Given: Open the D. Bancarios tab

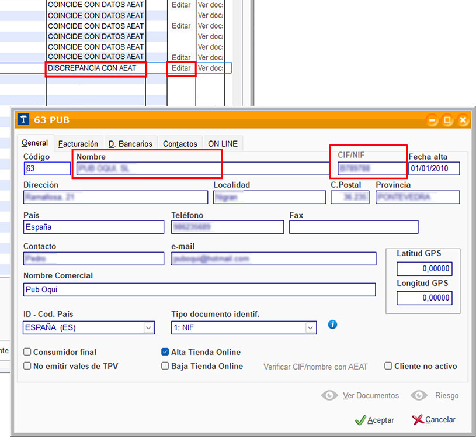Looking at the screenshot, I should click(130, 144).
